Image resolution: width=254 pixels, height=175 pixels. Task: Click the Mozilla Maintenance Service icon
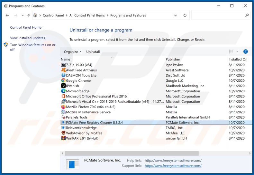click(x=63, y=112)
